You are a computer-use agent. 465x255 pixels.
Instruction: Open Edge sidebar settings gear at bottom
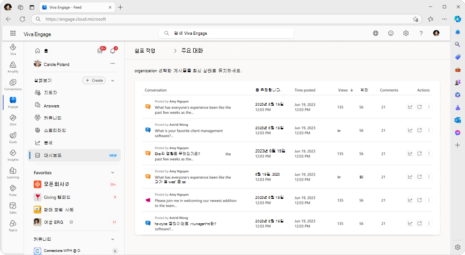[x=457, y=247]
